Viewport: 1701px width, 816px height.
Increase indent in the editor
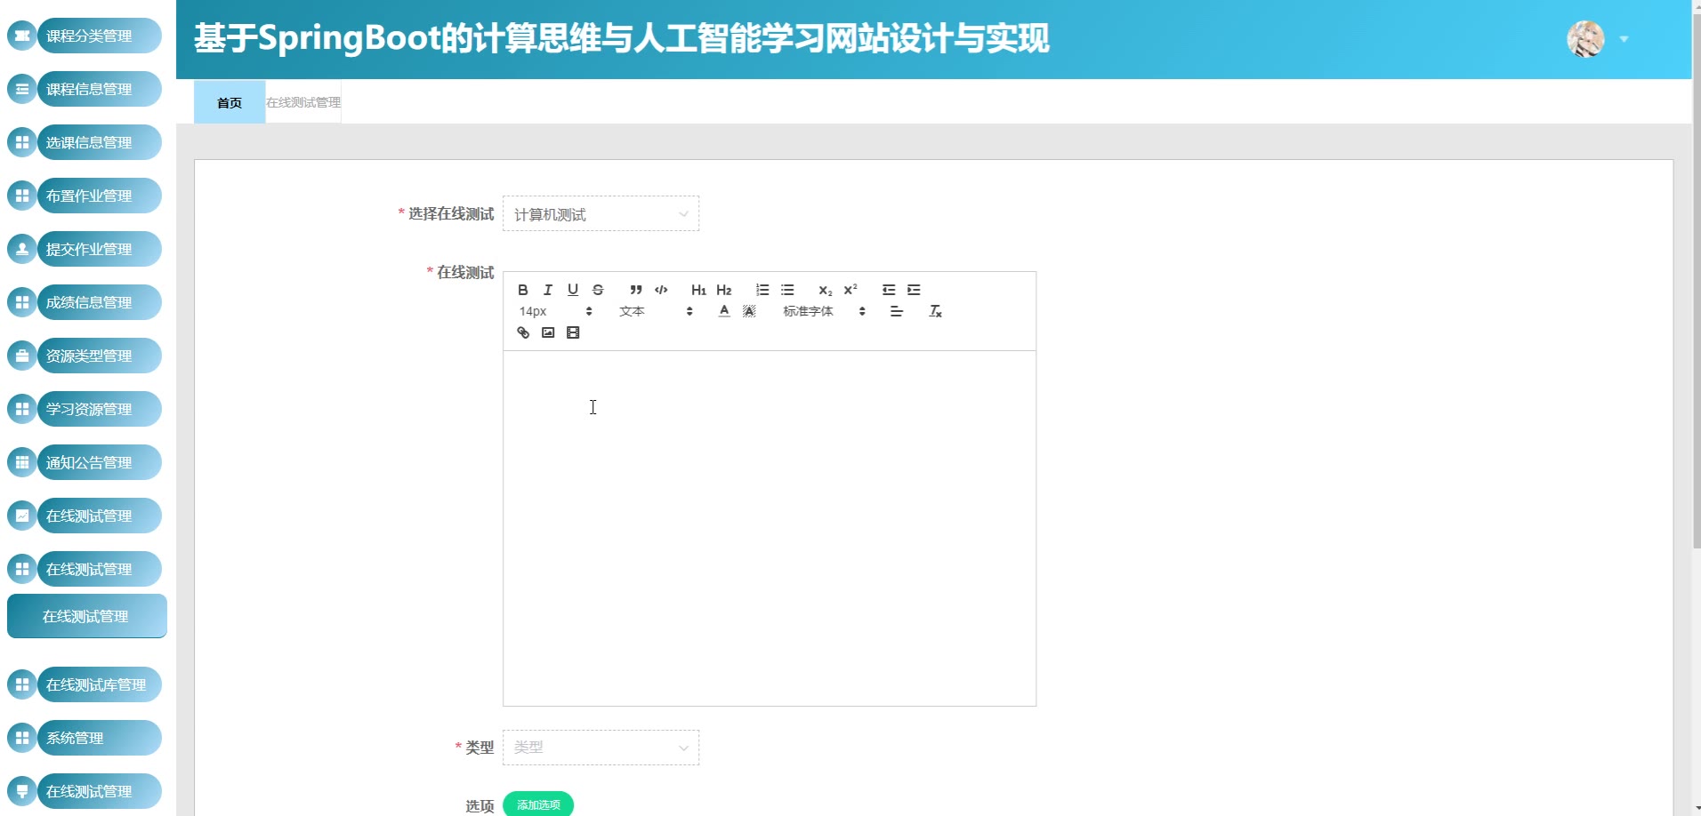(x=914, y=290)
